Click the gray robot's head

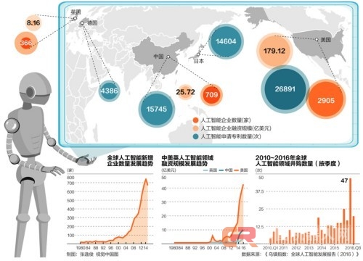click(x=36, y=90)
